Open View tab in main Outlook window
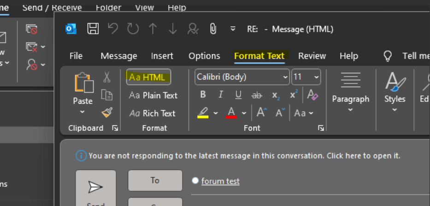The width and height of the screenshot is (430, 206). click(145, 7)
